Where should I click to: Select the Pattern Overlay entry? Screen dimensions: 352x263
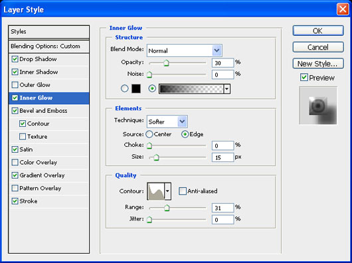pos(41,188)
